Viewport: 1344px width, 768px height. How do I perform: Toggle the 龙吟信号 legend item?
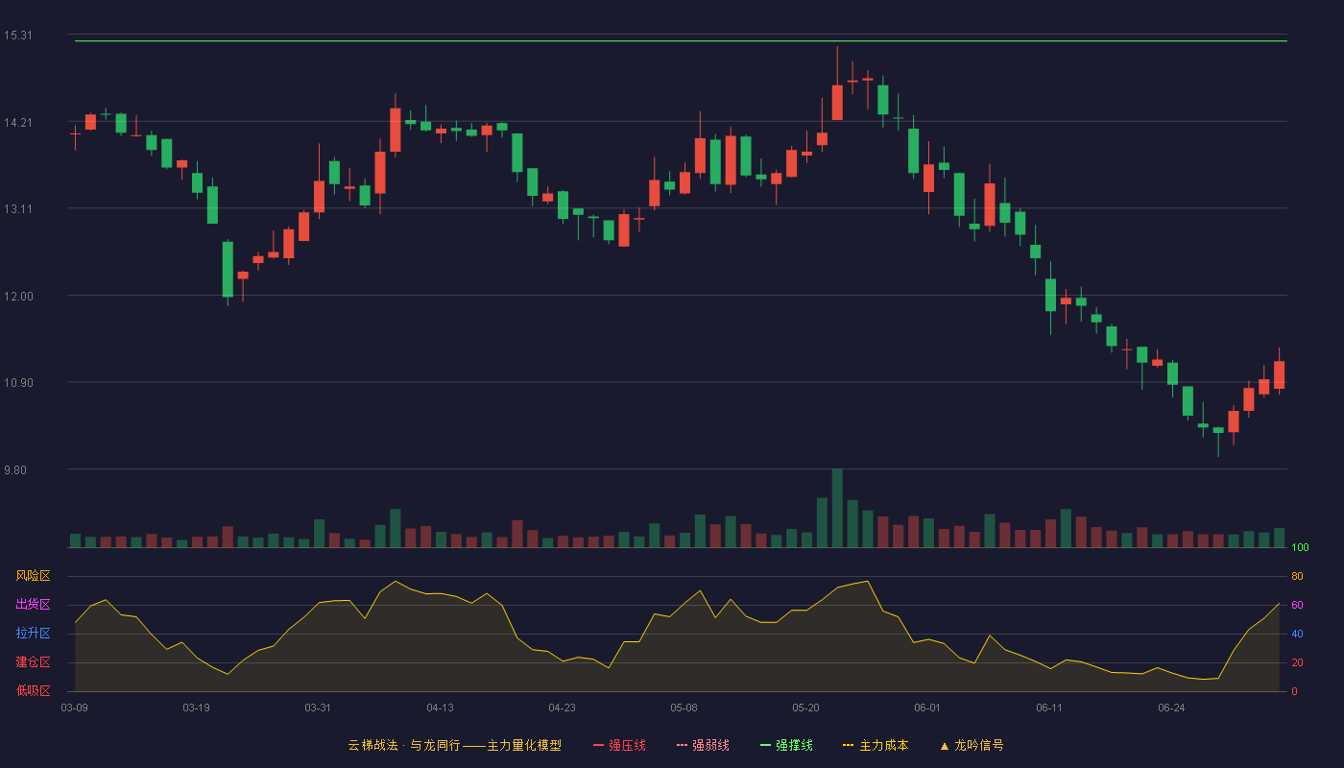point(972,745)
